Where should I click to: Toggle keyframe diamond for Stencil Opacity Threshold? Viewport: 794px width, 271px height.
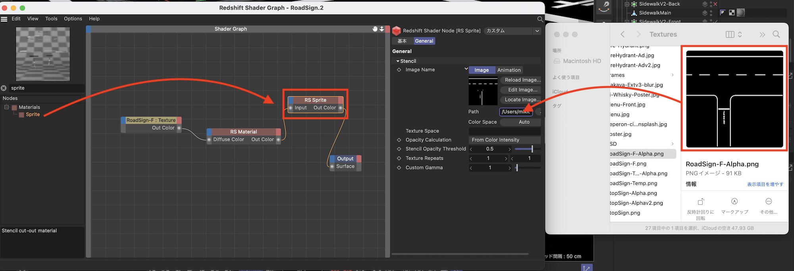click(x=399, y=149)
